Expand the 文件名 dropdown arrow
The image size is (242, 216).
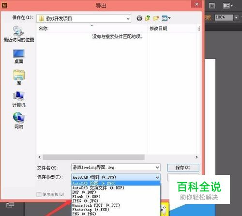tap(157, 168)
